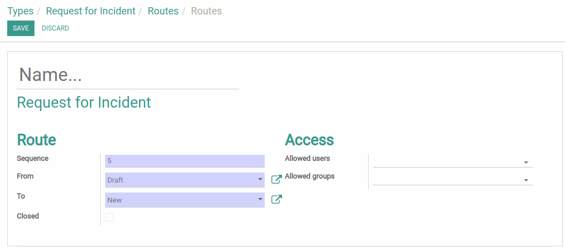Open external link icon beside To field
The width and height of the screenshot is (565, 248).
276,199
